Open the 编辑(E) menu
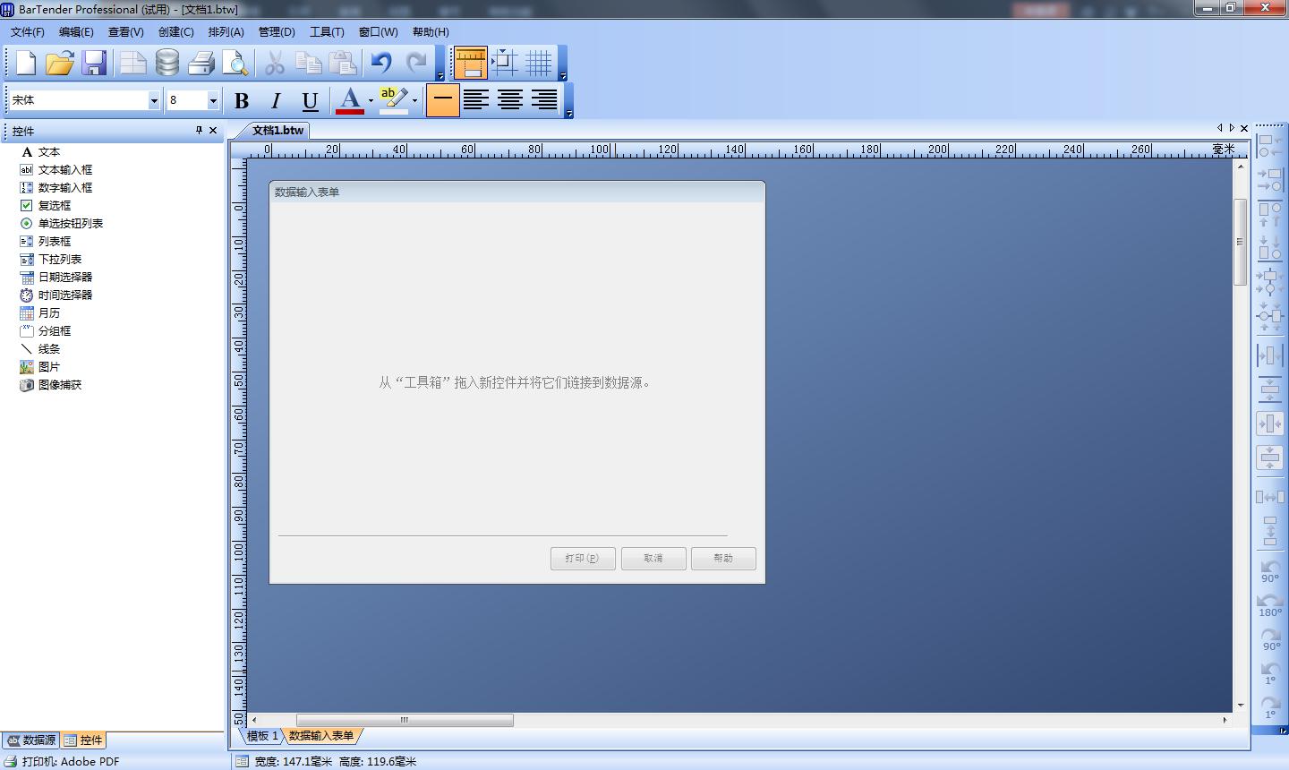Image resolution: width=1289 pixels, height=770 pixels. pos(76,31)
